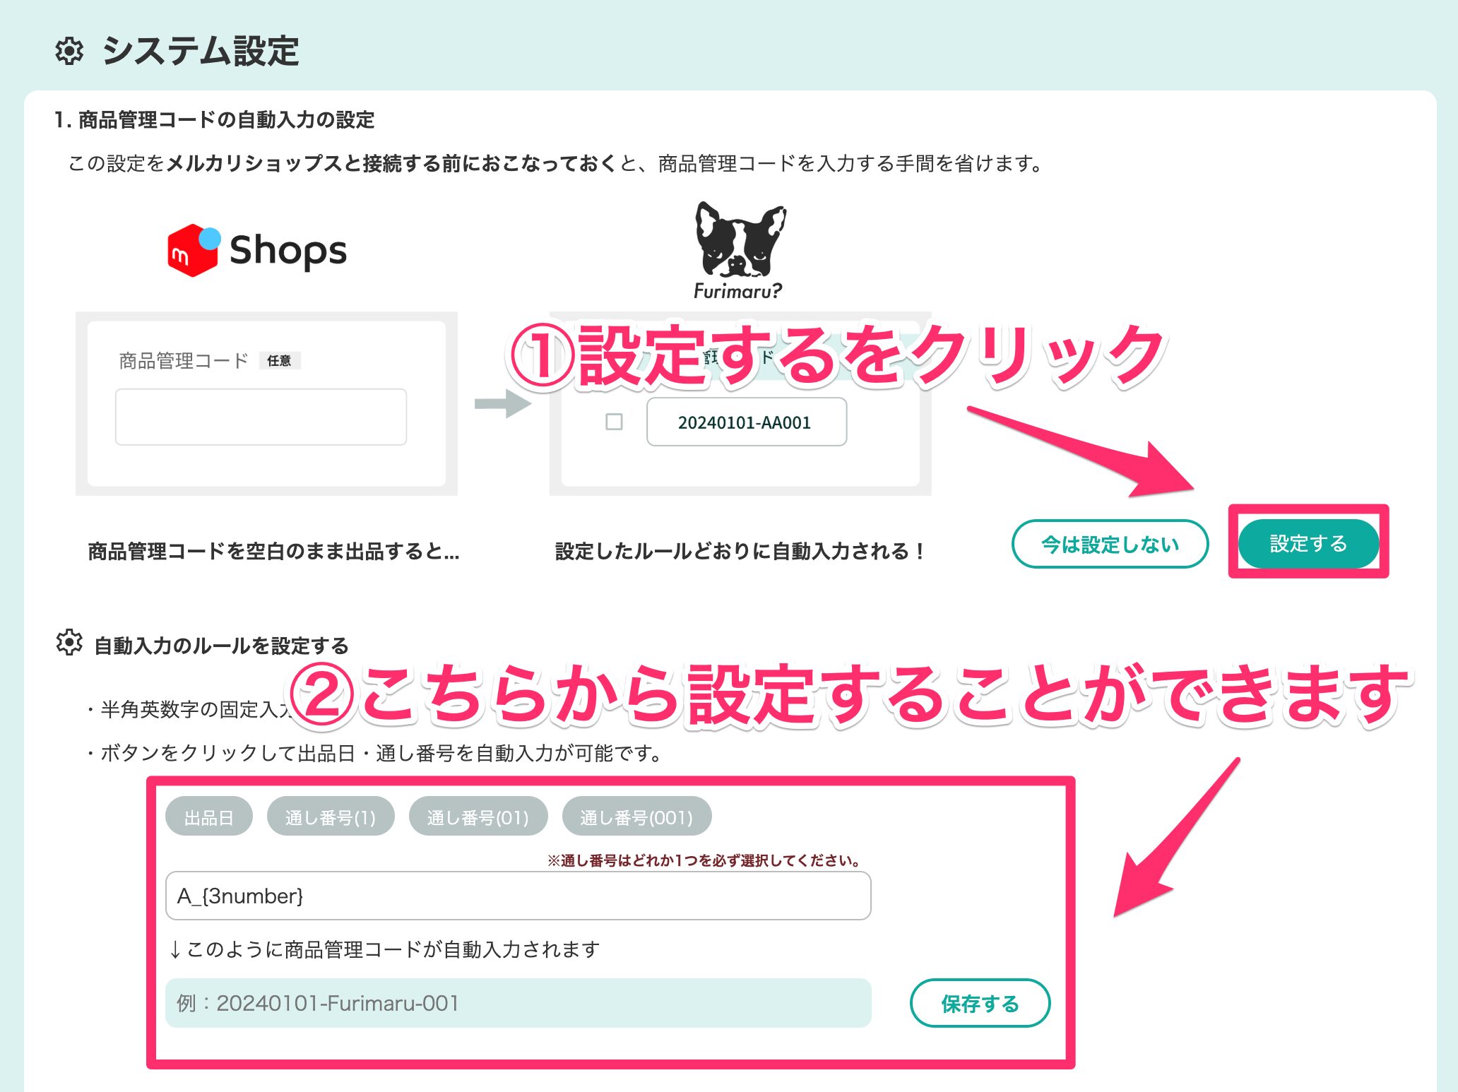Click the example preview field 20240101-Furimaru-001
1458x1092 pixels.
(x=517, y=1003)
